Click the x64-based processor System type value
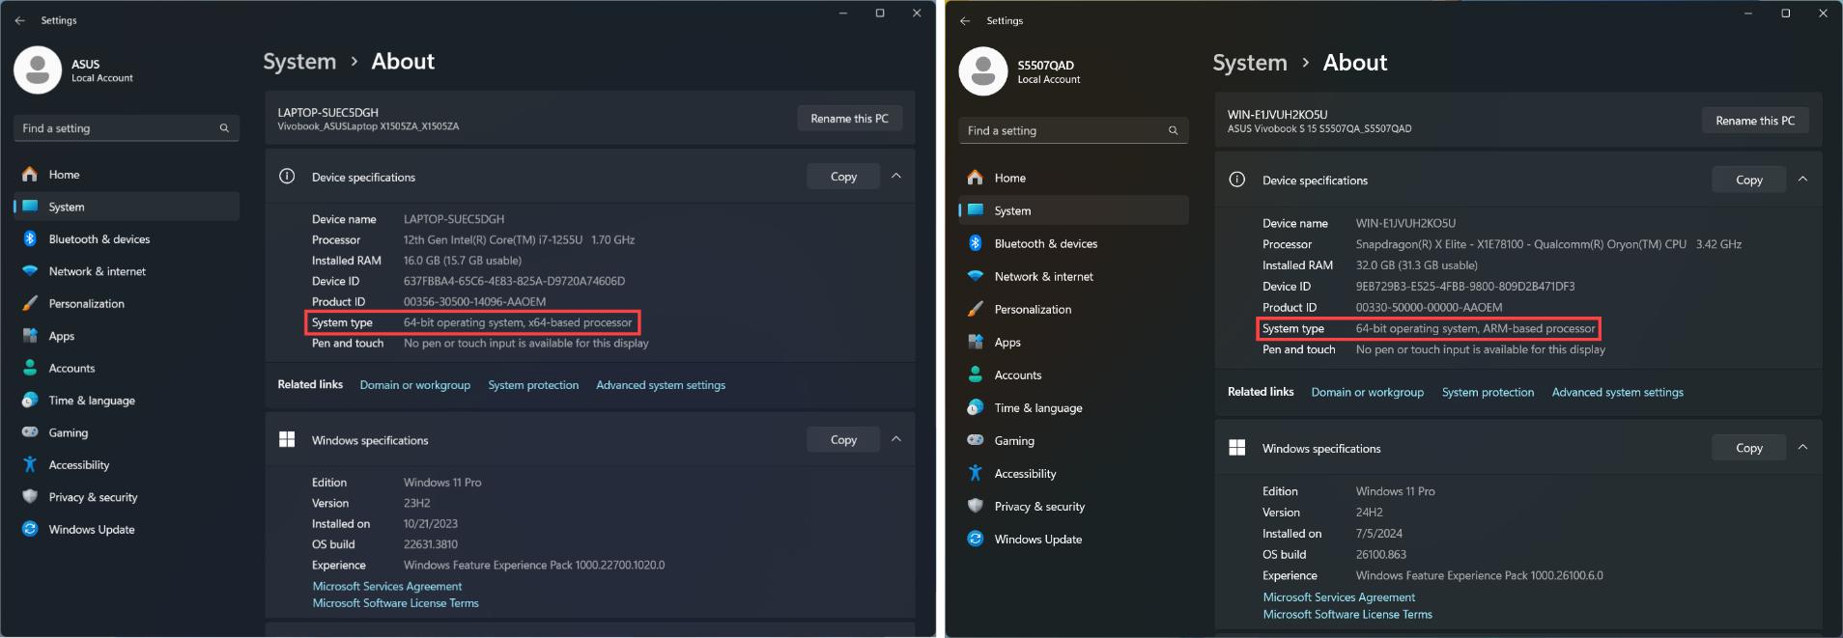Image resolution: width=1843 pixels, height=638 pixels. click(x=518, y=322)
